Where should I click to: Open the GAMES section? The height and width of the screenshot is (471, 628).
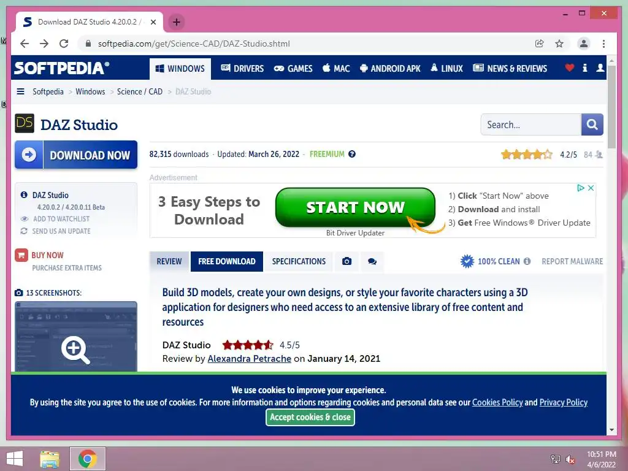click(293, 69)
